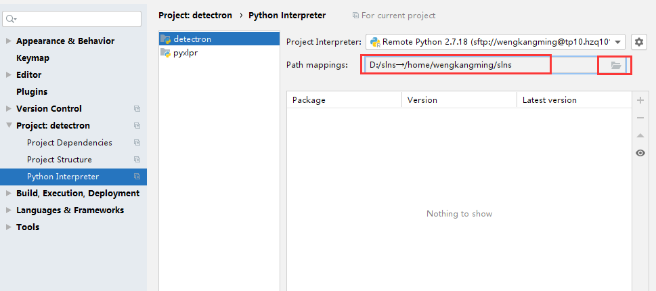Click the interpreter settings gear icon

pos(639,42)
